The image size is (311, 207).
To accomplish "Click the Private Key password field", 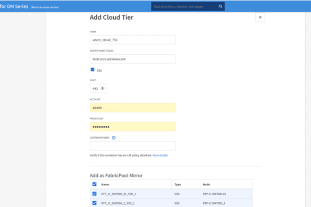I will click(133, 127).
